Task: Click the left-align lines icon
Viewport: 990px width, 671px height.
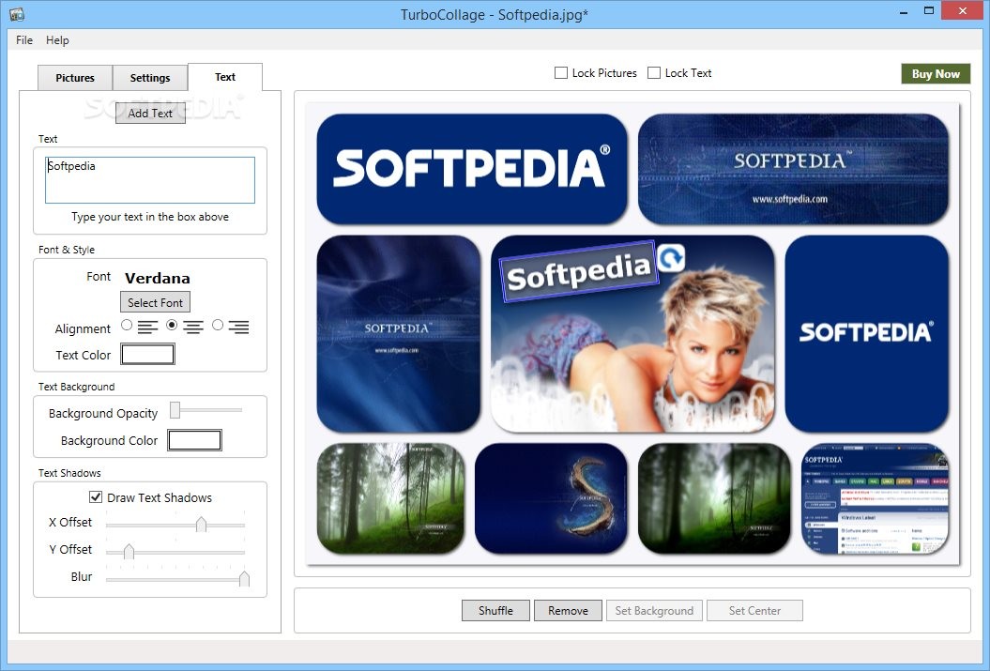Action: coord(147,327)
